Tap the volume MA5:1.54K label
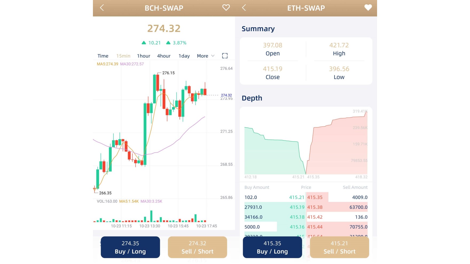The width and height of the screenshot is (470, 264). click(129, 201)
